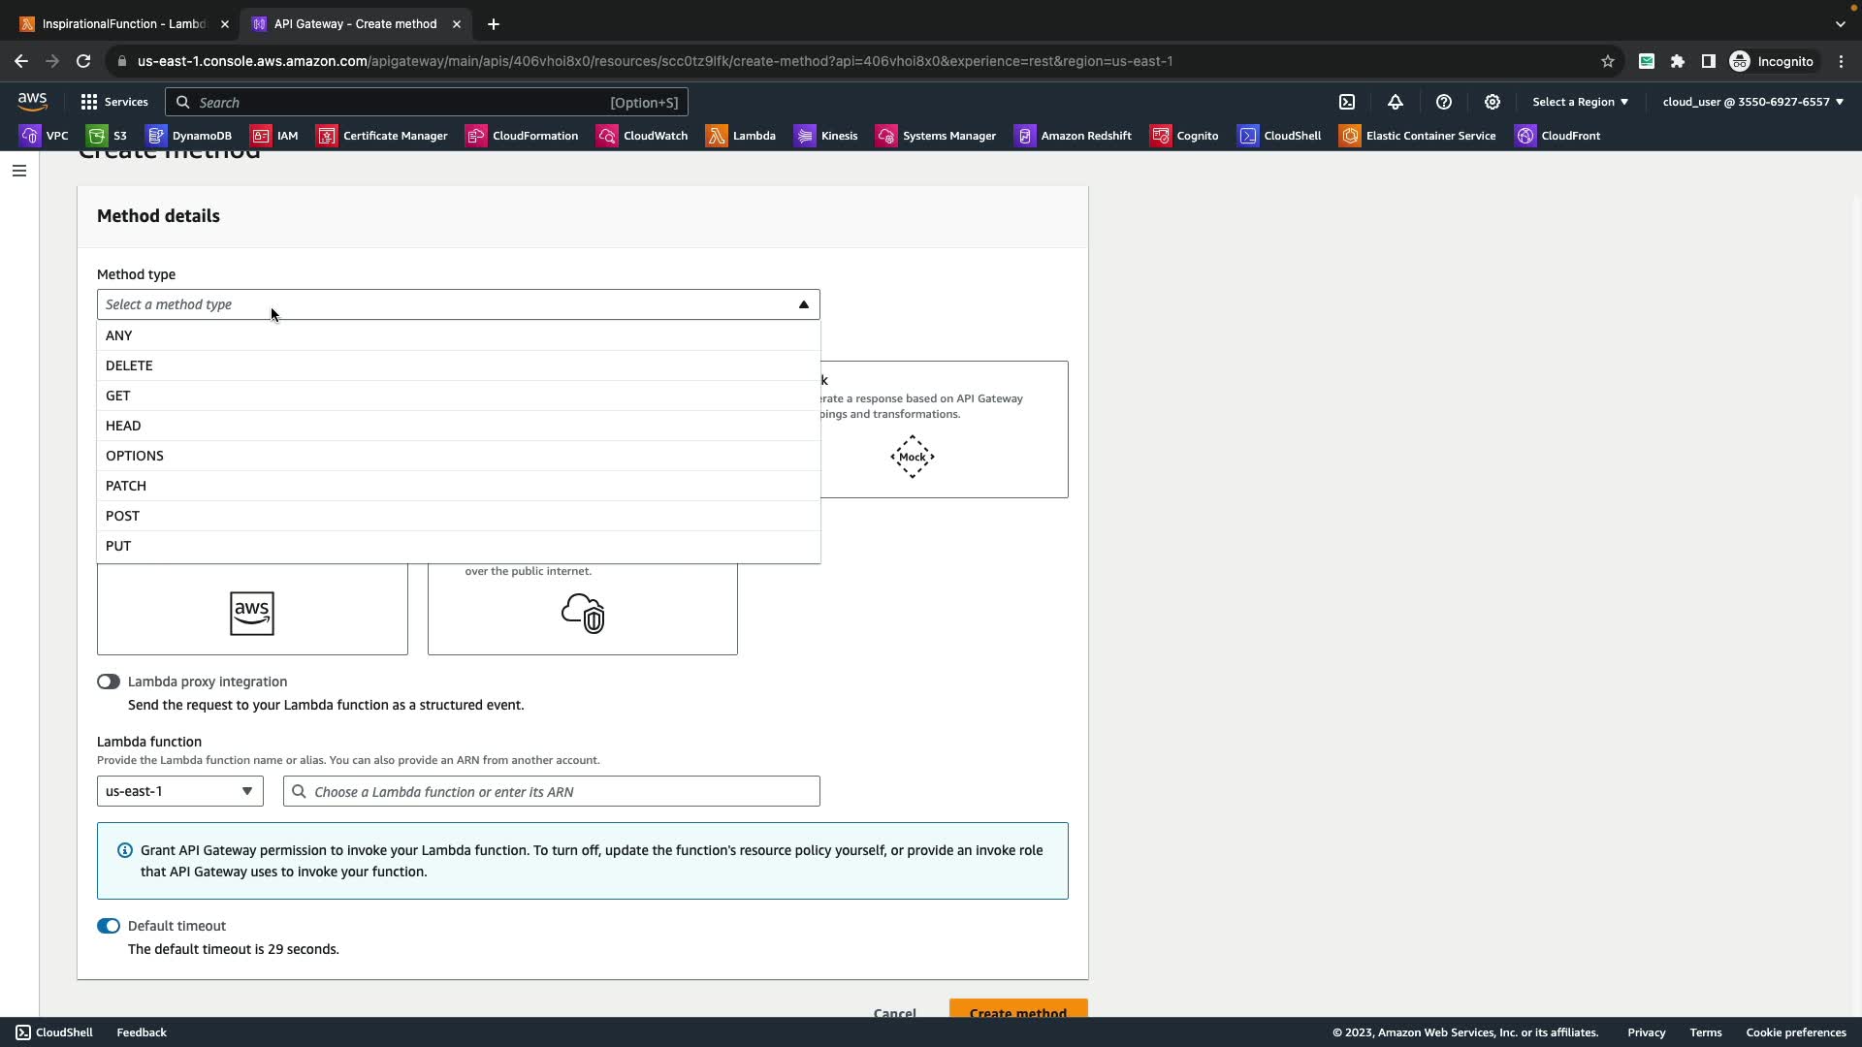
Task: Click the notifications bell icon
Action: pyautogui.click(x=1396, y=102)
